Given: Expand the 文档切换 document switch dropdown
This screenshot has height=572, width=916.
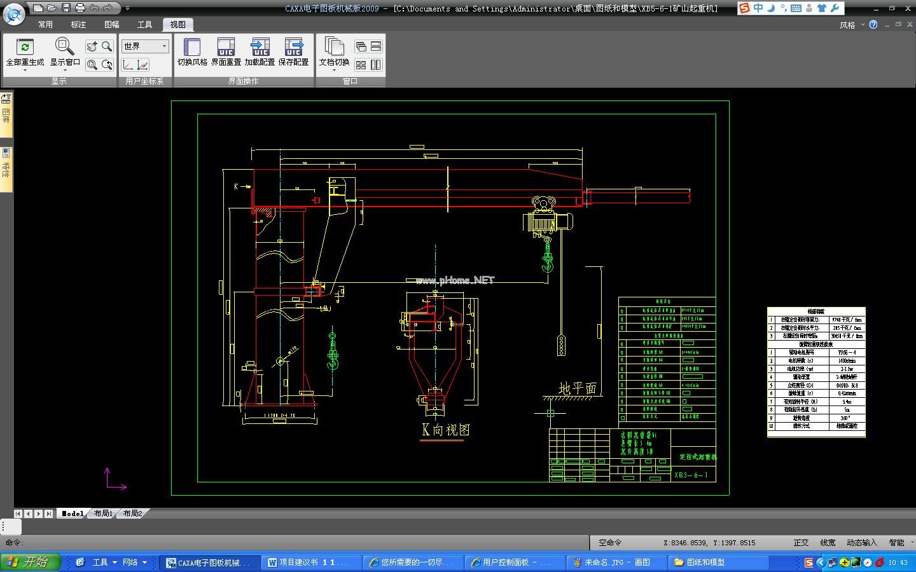Looking at the screenshot, I should (334, 69).
